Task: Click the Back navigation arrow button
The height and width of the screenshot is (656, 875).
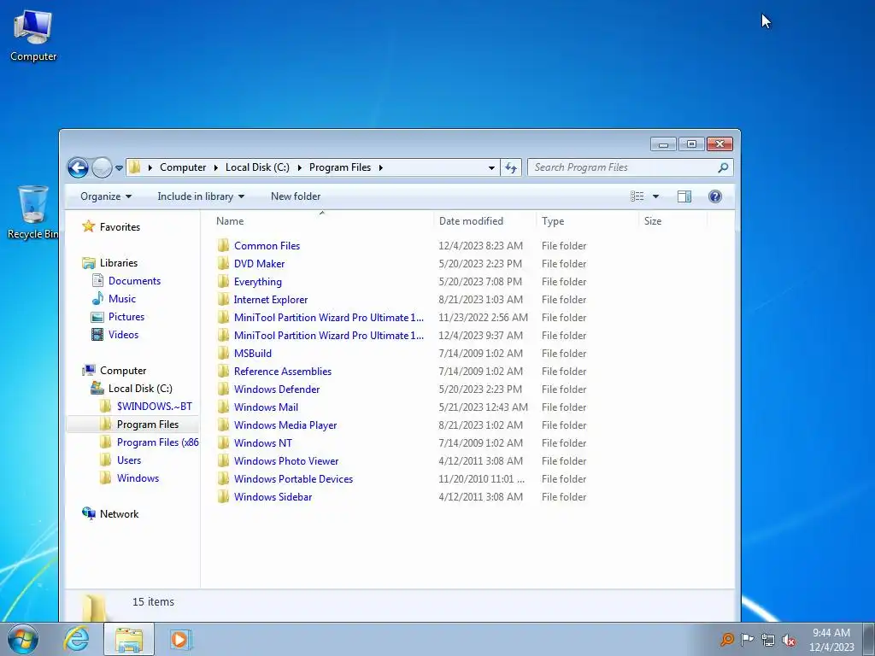Action: tap(78, 167)
